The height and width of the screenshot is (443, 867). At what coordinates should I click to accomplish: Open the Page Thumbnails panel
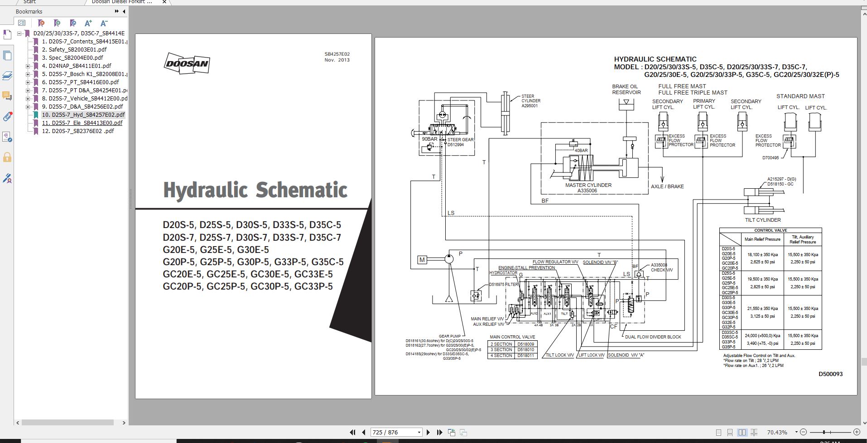[7, 55]
